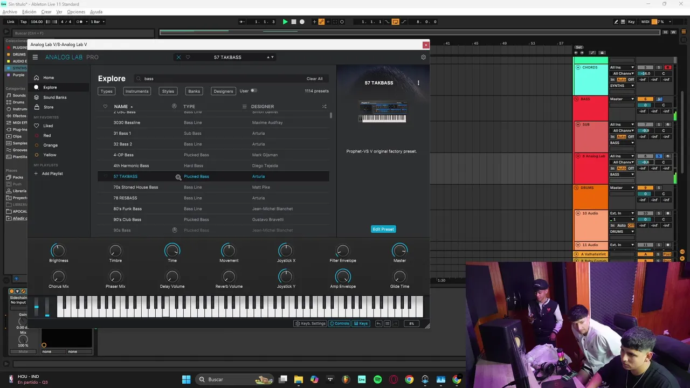Open FL Studio from the taskbar

pyautogui.click(x=346, y=379)
